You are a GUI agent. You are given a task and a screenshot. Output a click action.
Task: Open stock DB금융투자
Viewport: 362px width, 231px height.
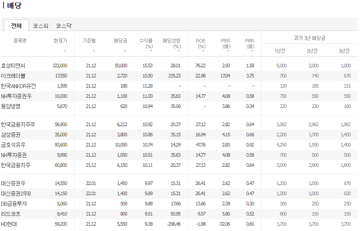[14, 204]
